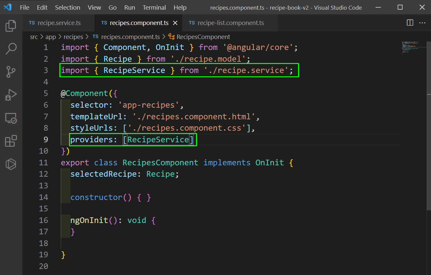Click recipes.component.ts in the breadcrumb
Viewport: 431px width, 275px height.
130,37
